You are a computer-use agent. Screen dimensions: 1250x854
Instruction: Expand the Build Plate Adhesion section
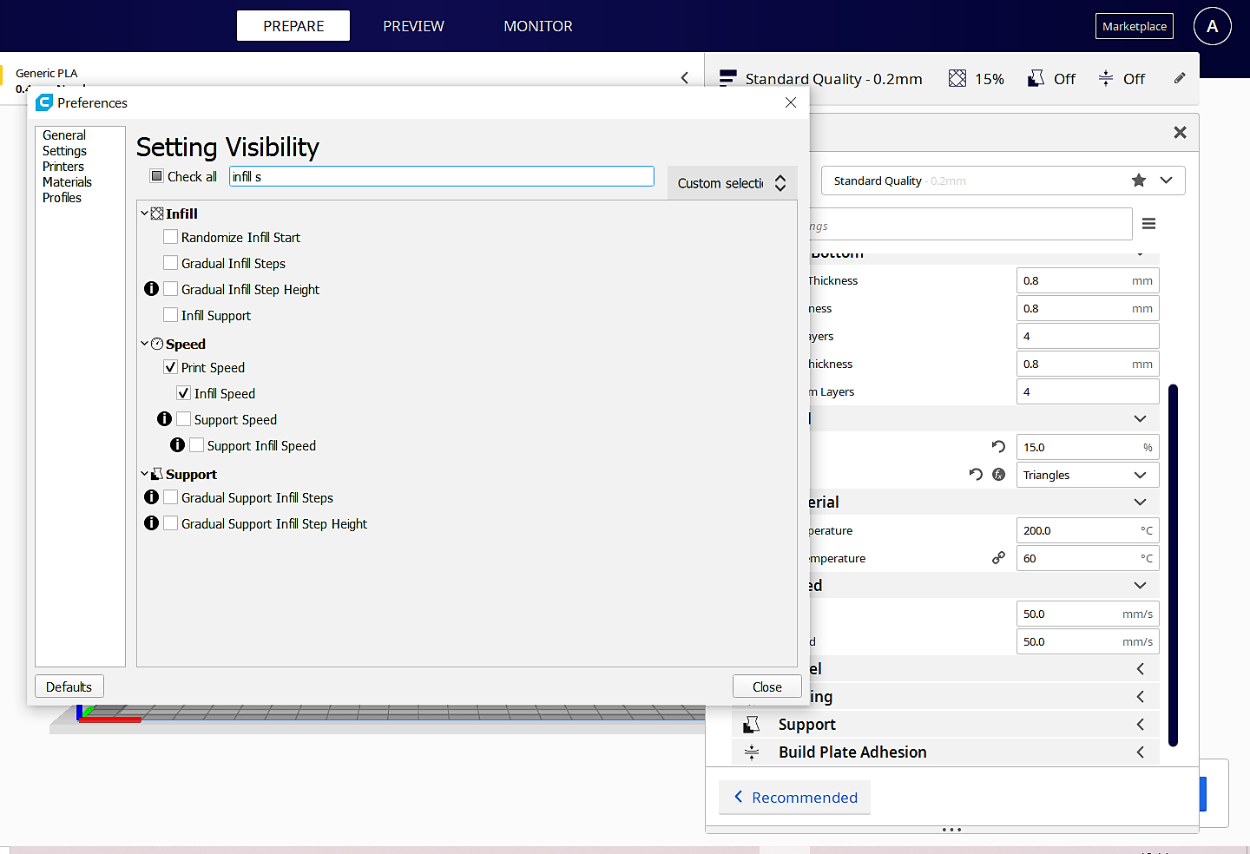click(946, 752)
